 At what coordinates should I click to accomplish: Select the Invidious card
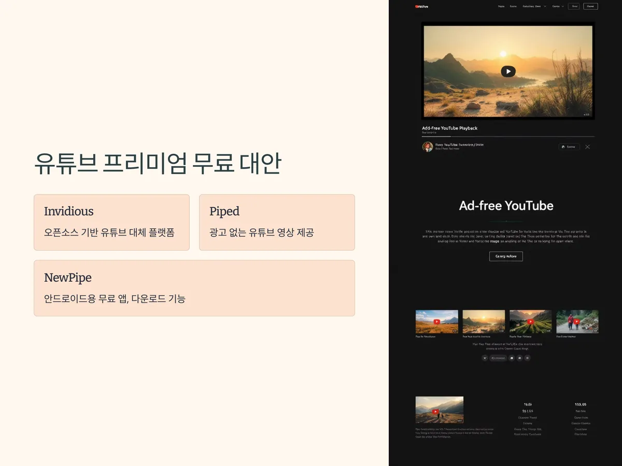pos(111,222)
